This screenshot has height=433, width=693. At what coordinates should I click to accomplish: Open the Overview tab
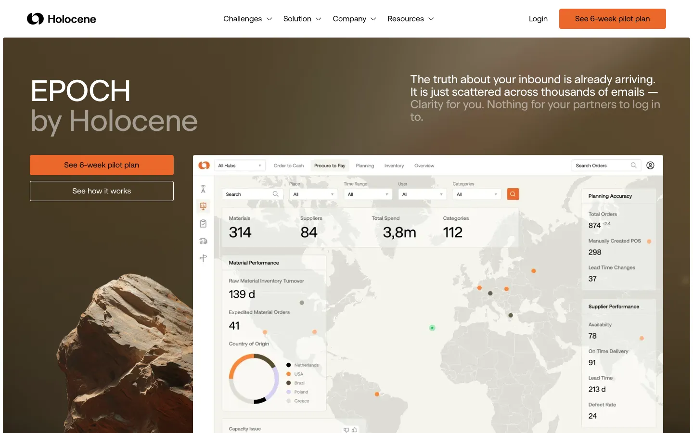pos(424,166)
